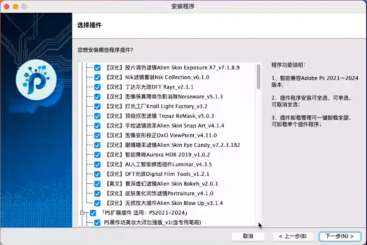Proceed with 下一步(N) button
Viewport: 367px width, 245px height.
coord(340,236)
